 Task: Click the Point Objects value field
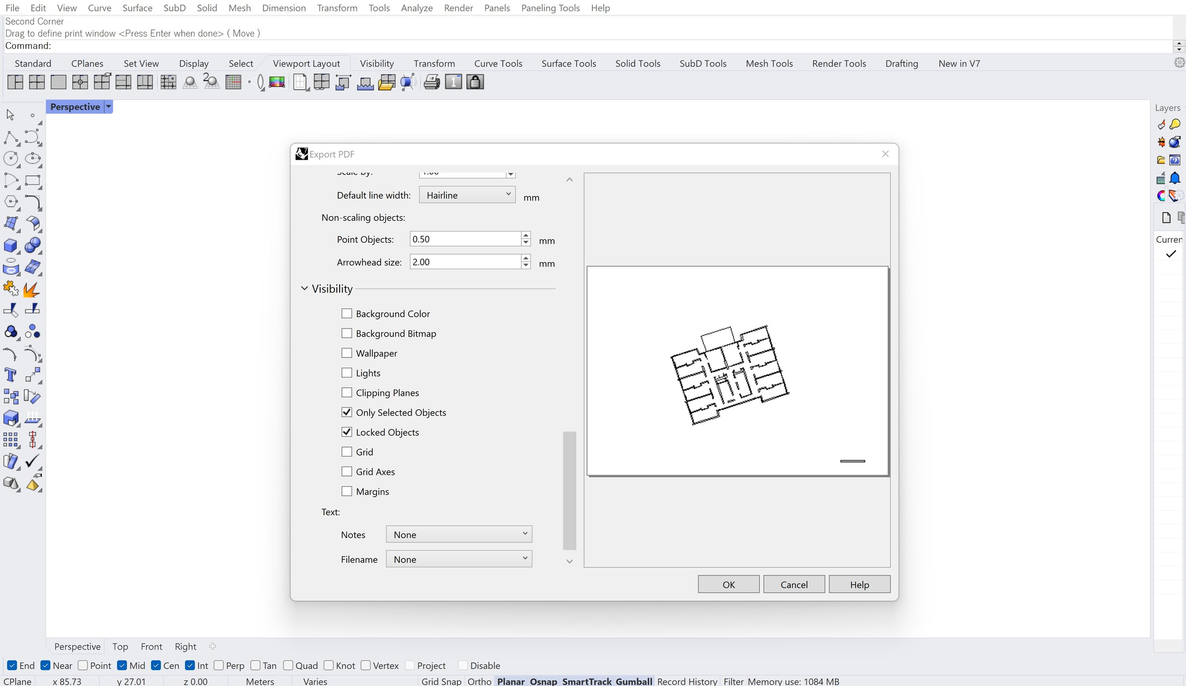465,239
